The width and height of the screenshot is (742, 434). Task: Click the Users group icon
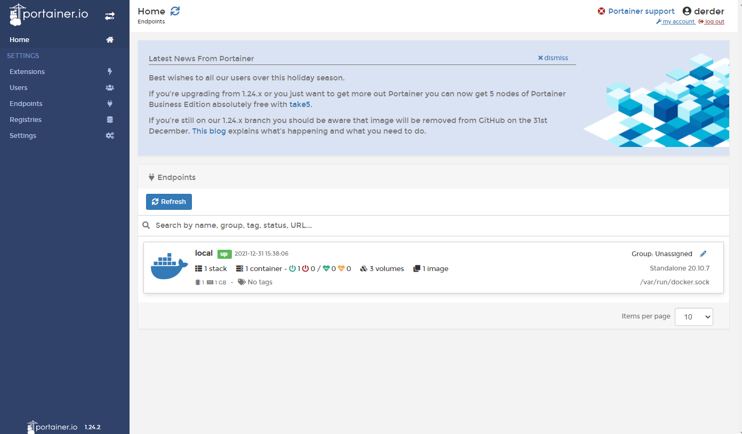click(x=110, y=88)
